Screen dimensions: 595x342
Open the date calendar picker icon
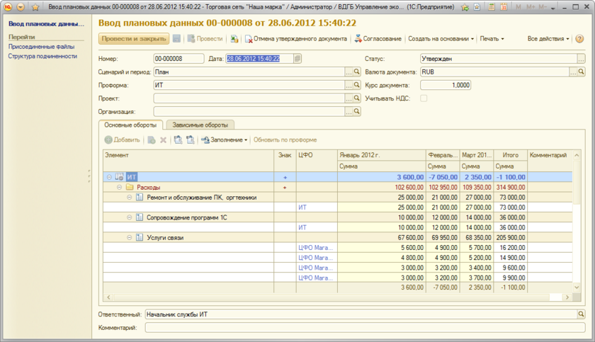[x=297, y=59]
